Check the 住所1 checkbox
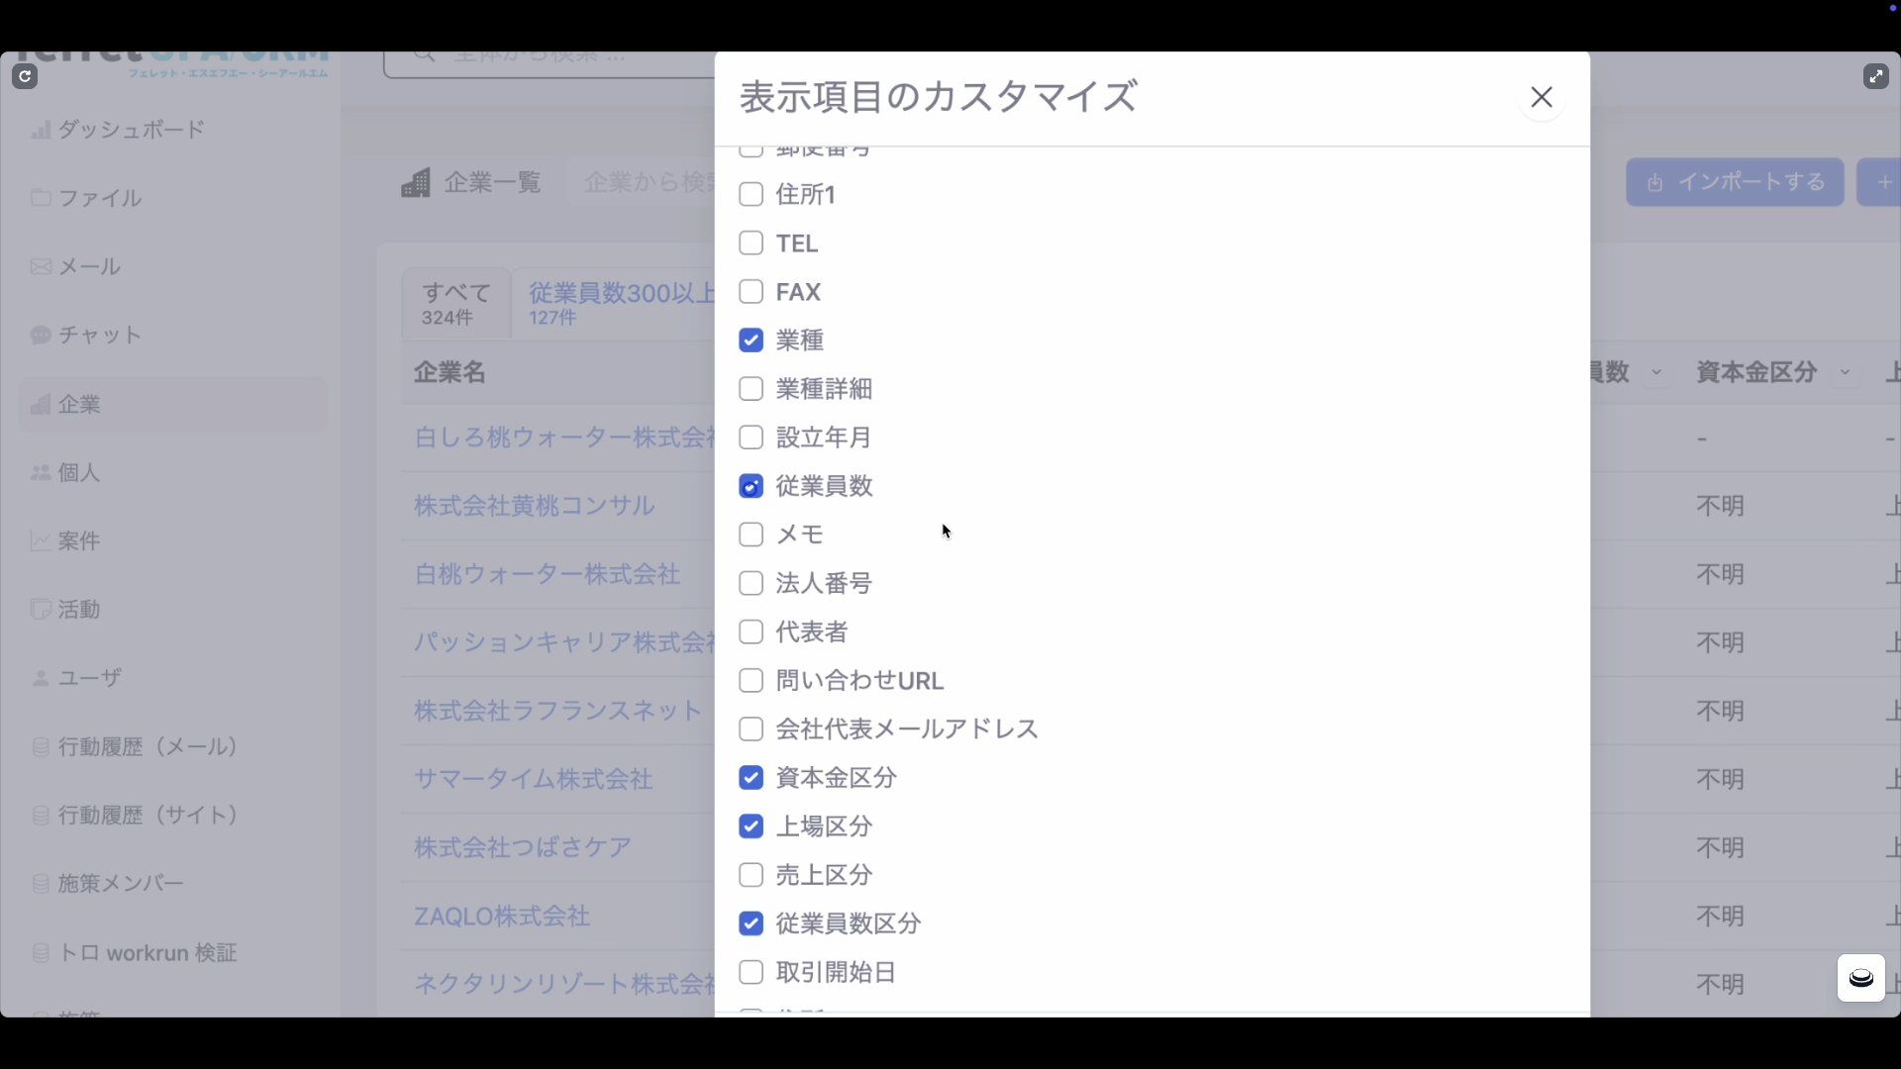 (750, 195)
